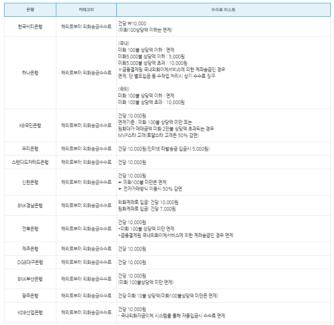
Task: Click 외화계좌로 입금: 건당 10,000원
Action: point(148,203)
